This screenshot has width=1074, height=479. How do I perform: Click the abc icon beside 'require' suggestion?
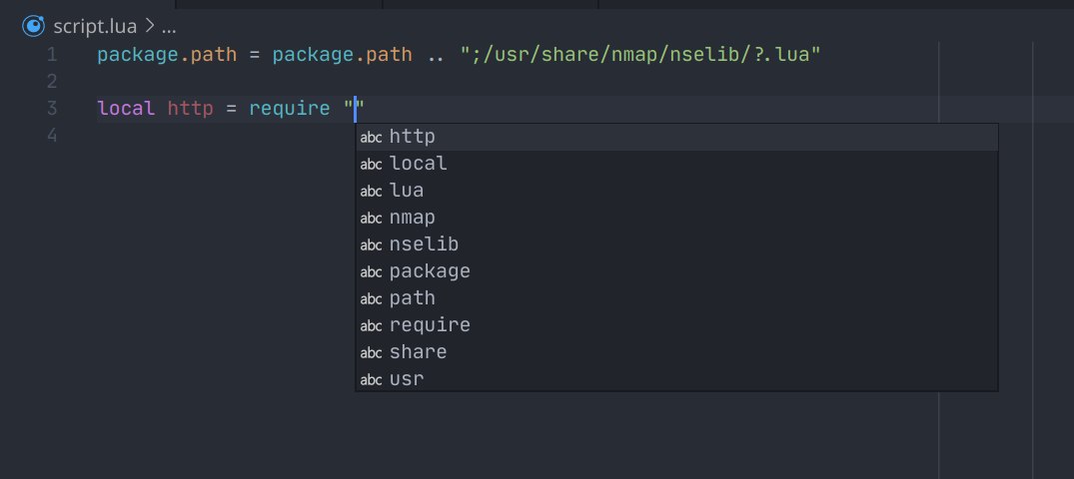coord(372,325)
